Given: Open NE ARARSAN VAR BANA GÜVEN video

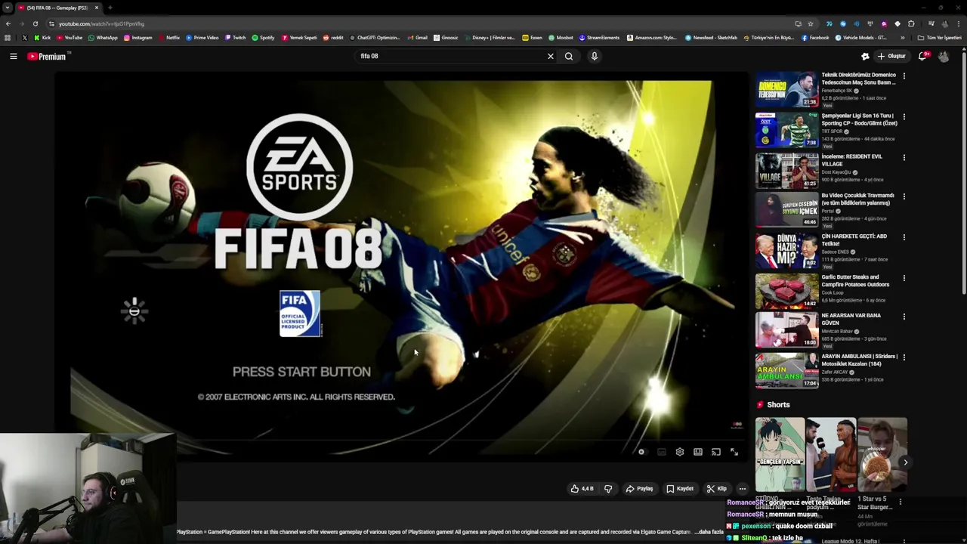Looking at the screenshot, I should coord(851,319).
